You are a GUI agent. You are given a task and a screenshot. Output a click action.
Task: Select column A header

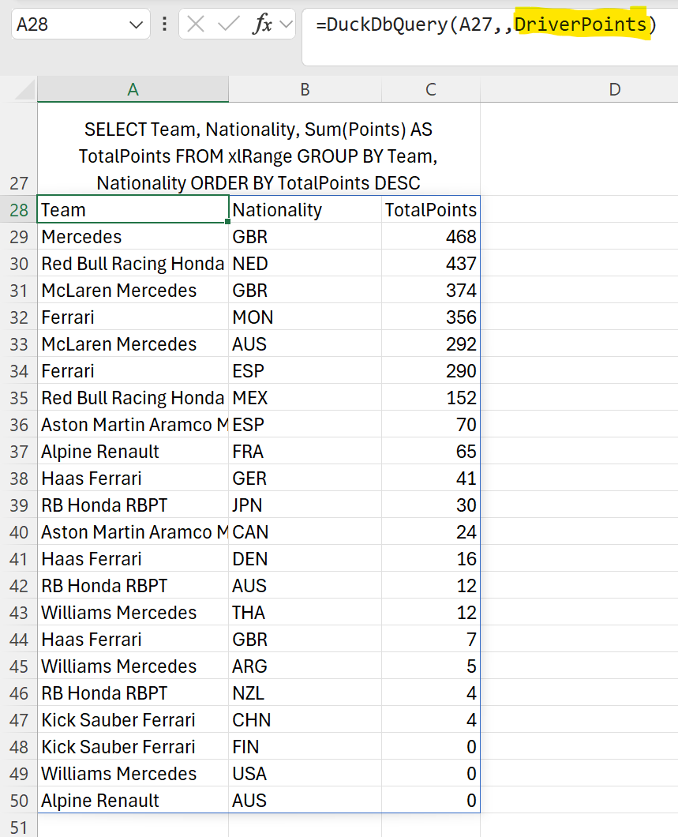point(133,89)
